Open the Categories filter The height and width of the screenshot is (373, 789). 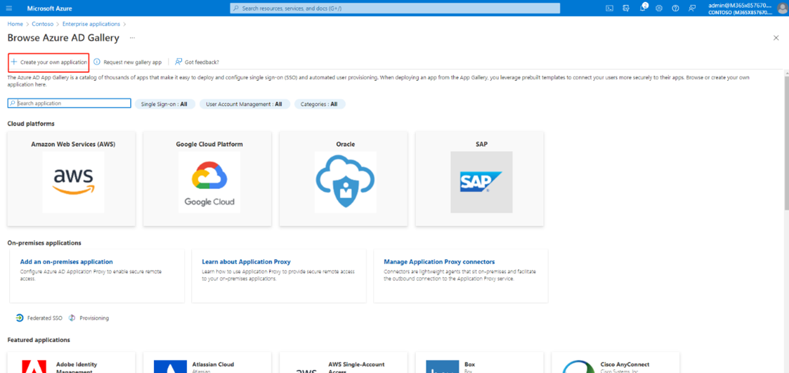(319, 104)
